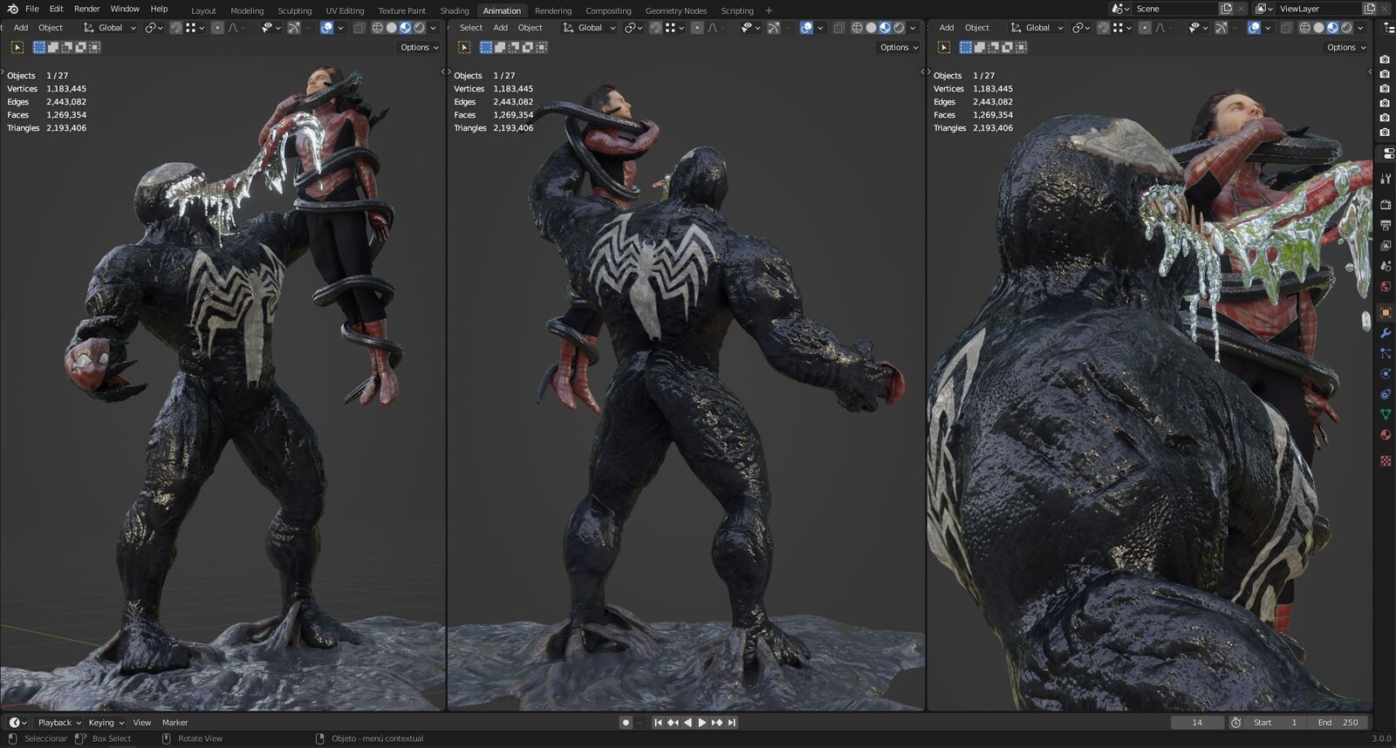
Task: Toggle overlays in right viewport
Action: (x=1254, y=28)
